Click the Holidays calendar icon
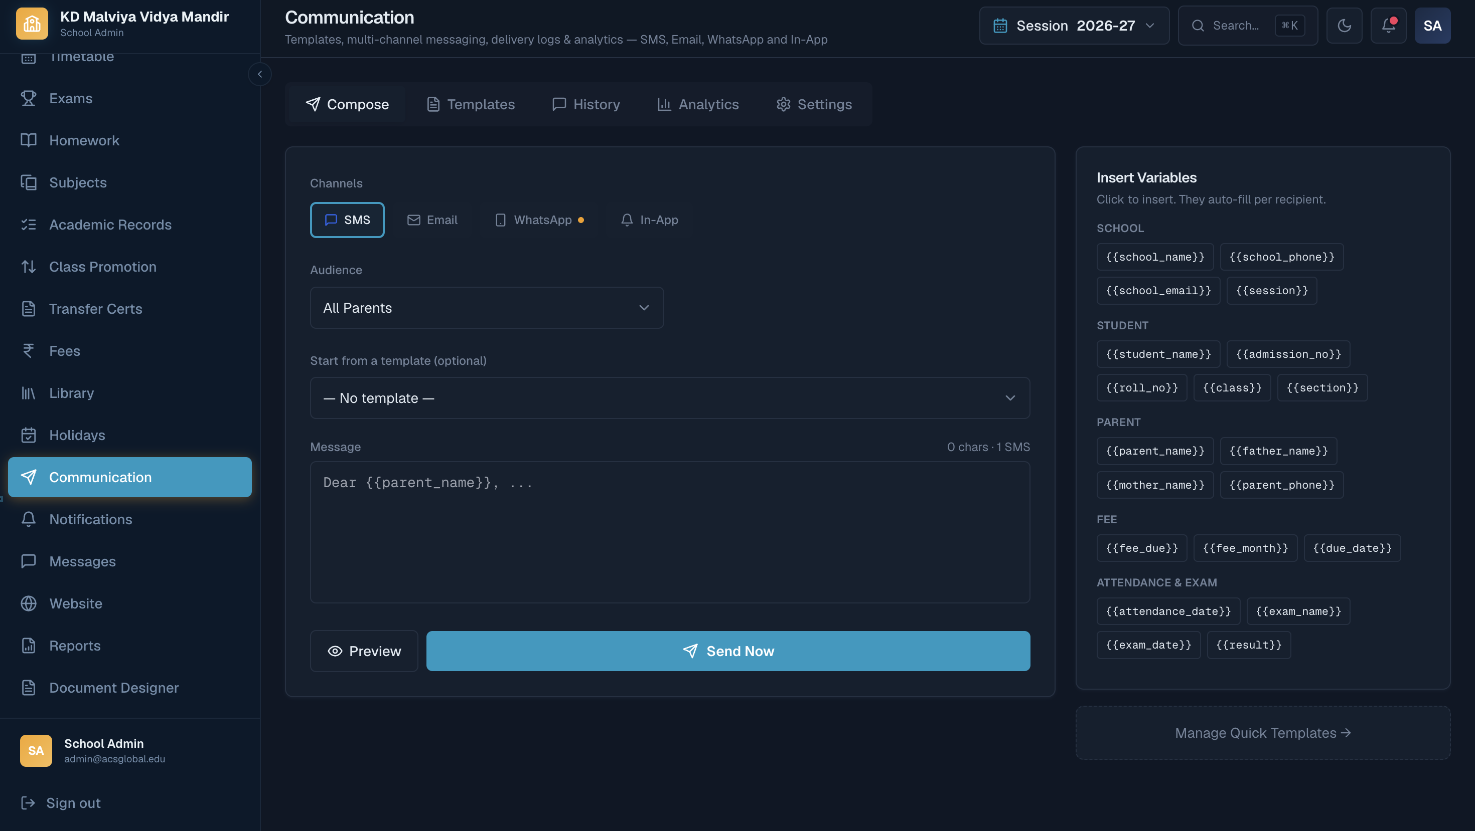This screenshot has width=1475, height=831. coord(29,435)
